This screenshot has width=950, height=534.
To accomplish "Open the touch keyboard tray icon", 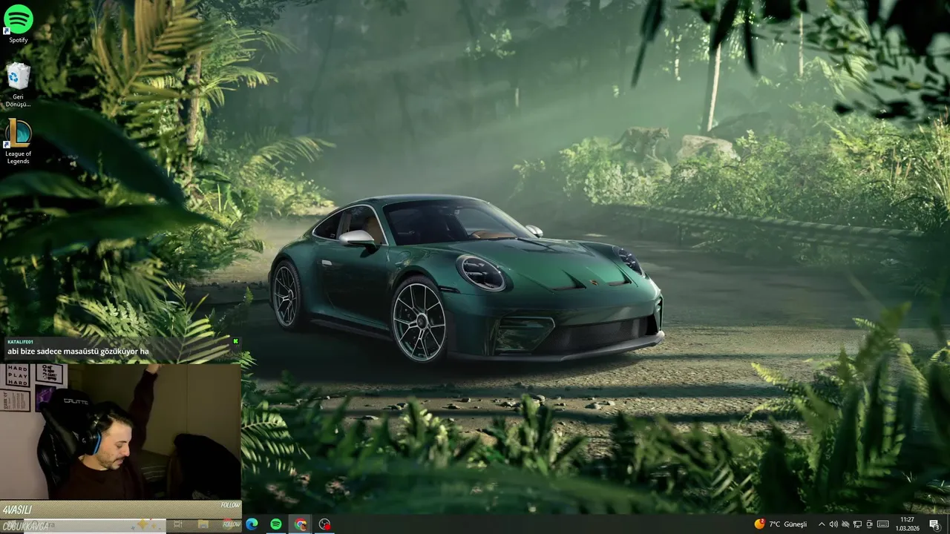I will pos(883,524).
